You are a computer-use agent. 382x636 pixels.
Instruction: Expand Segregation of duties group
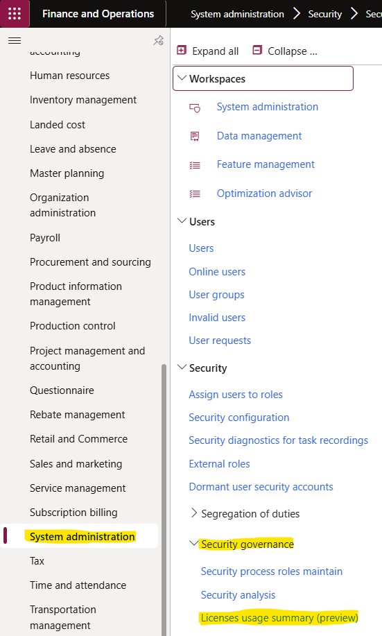pos(194,513)
